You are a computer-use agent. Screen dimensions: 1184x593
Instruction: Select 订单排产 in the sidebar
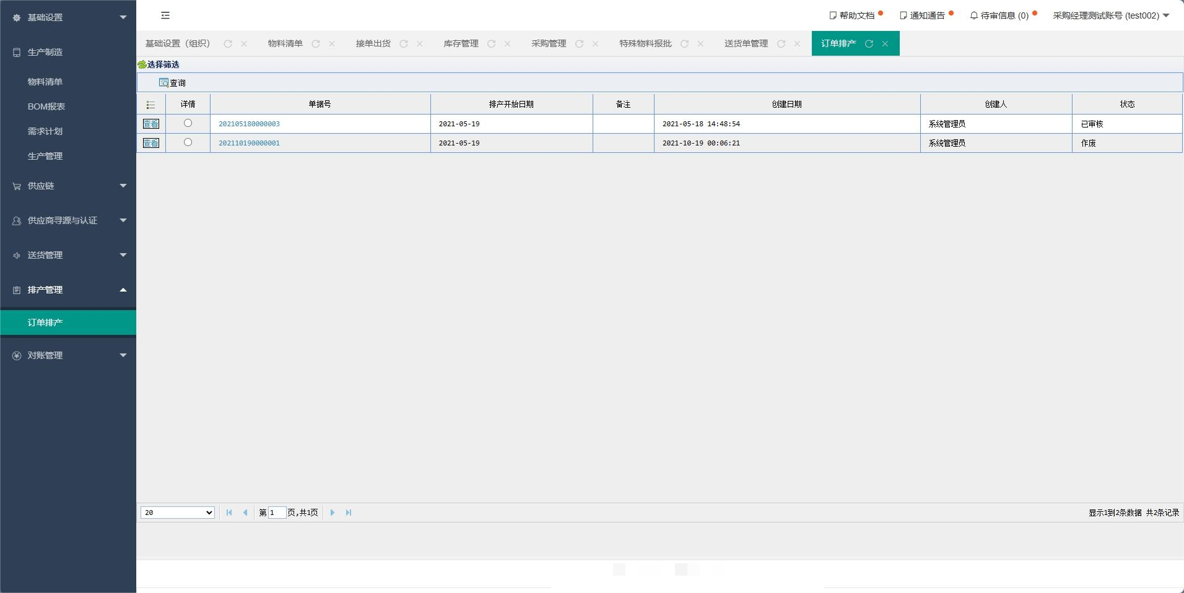tap(68, 322)
